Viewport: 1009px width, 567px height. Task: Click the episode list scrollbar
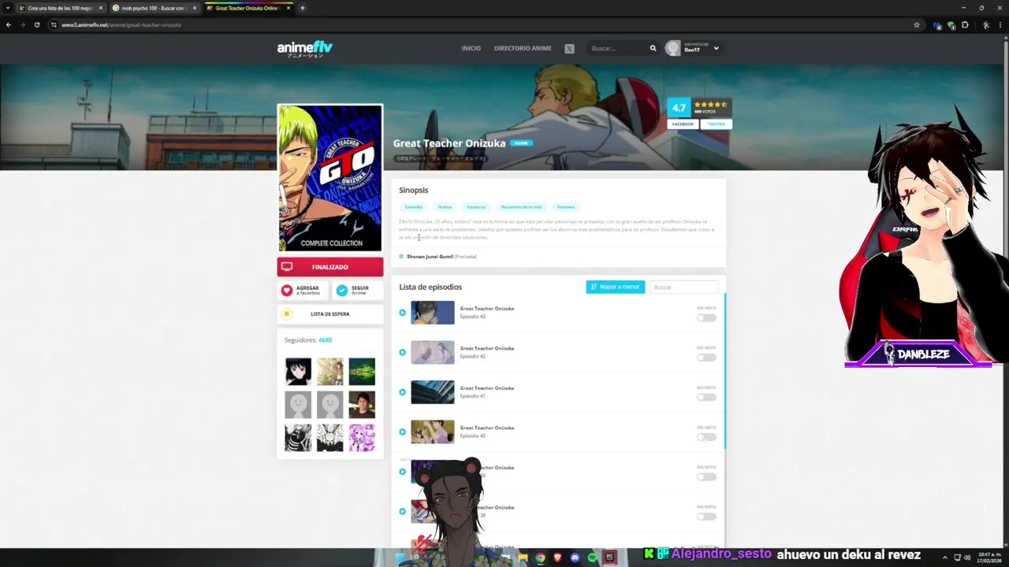[724, 370]
